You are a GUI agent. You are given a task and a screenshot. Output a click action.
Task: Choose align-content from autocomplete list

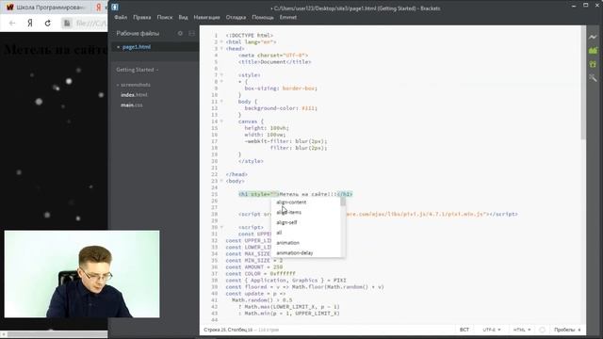pyautogui.click(x=291, y=202)
